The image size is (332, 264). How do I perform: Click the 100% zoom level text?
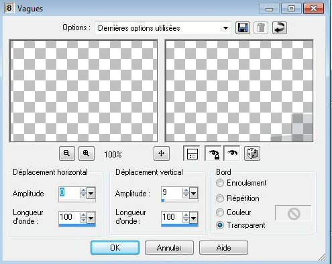click(x=113, y=154)
